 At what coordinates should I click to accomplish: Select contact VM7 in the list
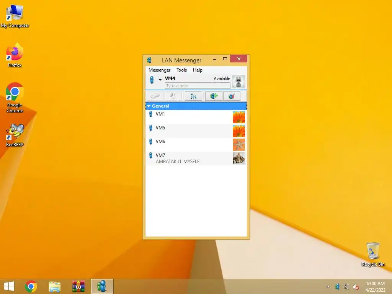[x=196, y=158]
